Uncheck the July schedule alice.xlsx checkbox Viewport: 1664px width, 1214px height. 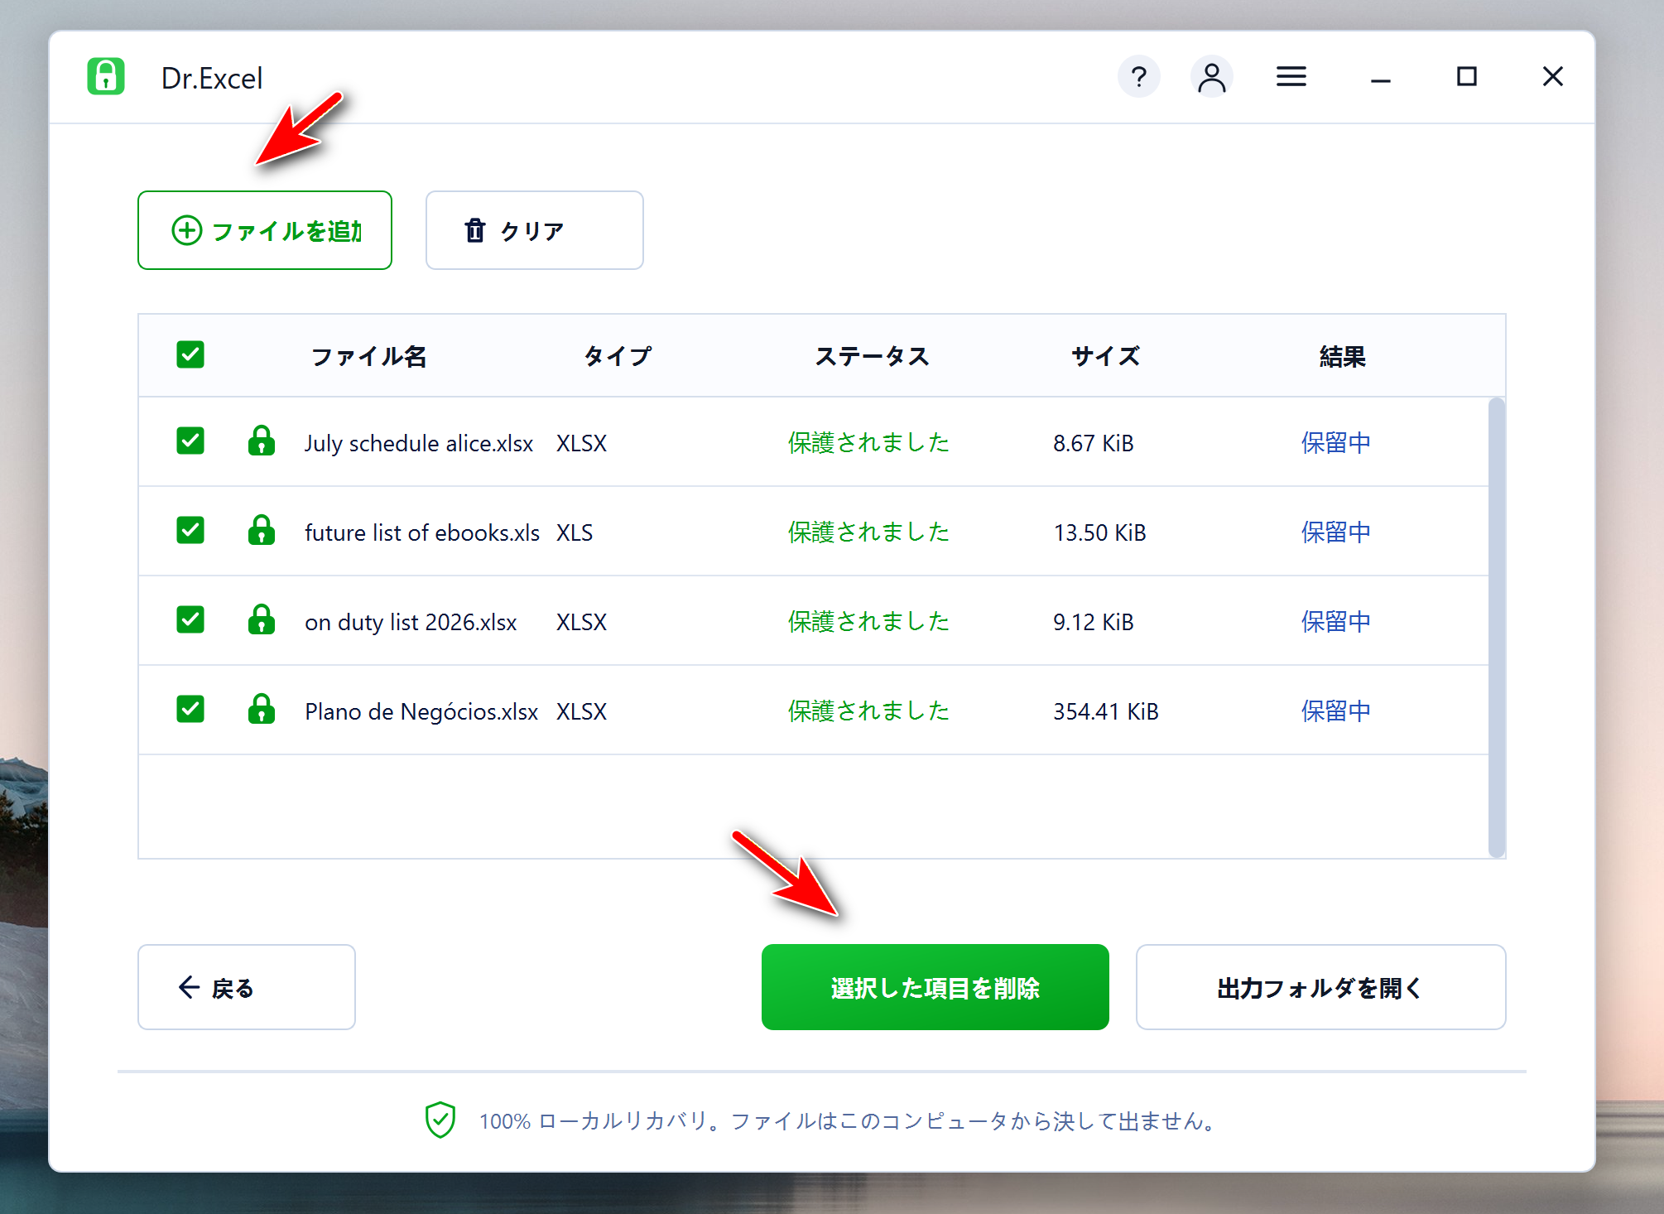pos(190,441)
